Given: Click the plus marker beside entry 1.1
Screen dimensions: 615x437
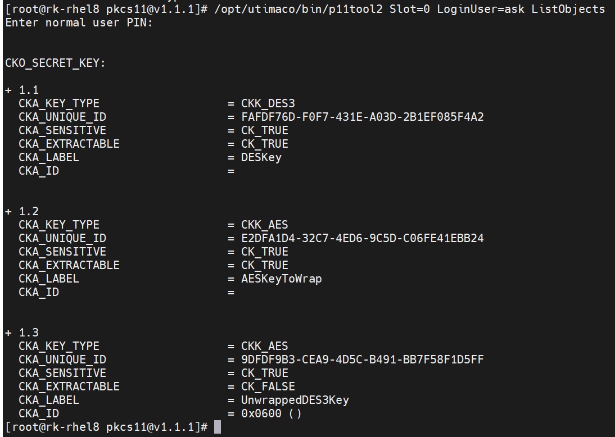Looking at the screenshot, I should coord(8,90).
